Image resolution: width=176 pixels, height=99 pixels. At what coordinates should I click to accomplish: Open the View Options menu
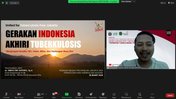pos(128,2)
